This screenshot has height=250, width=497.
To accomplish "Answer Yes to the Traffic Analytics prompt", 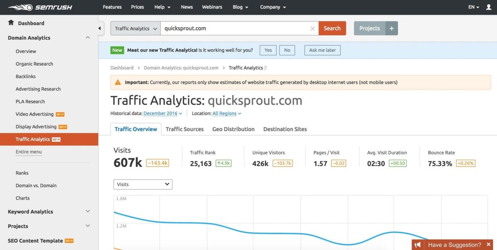I will coord(268,50).
